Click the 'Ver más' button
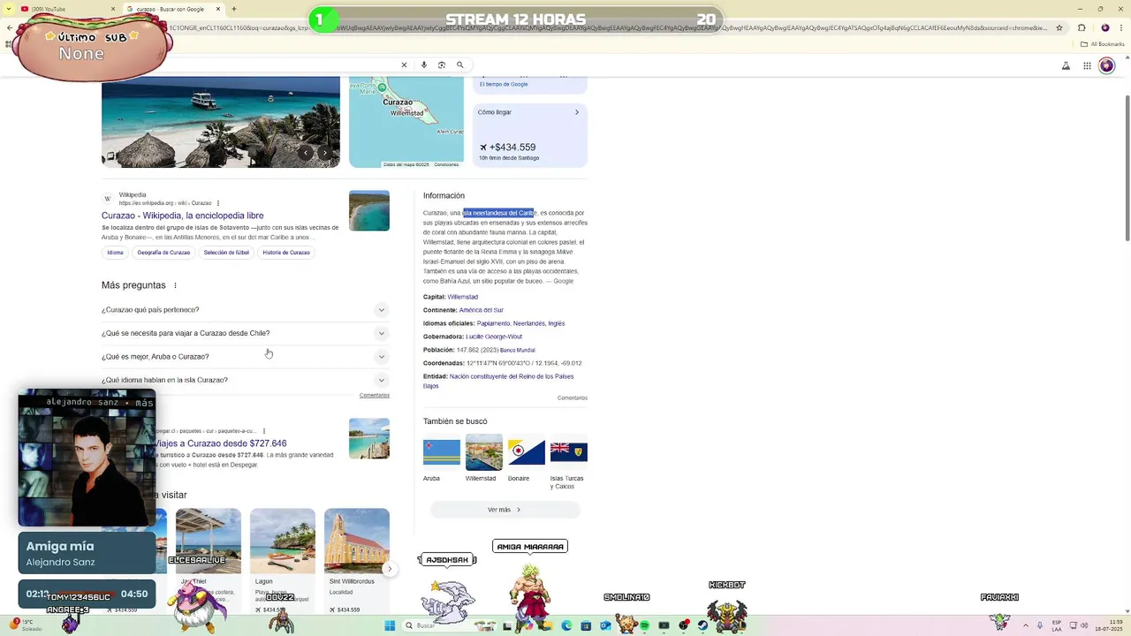This screenshot has height=636, width=1131. tap(505, 510)
